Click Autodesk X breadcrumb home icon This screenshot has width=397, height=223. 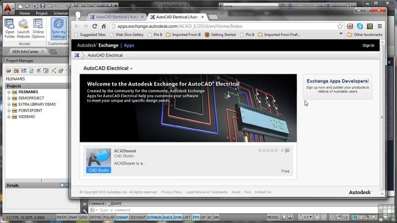[x=77, y=55]
